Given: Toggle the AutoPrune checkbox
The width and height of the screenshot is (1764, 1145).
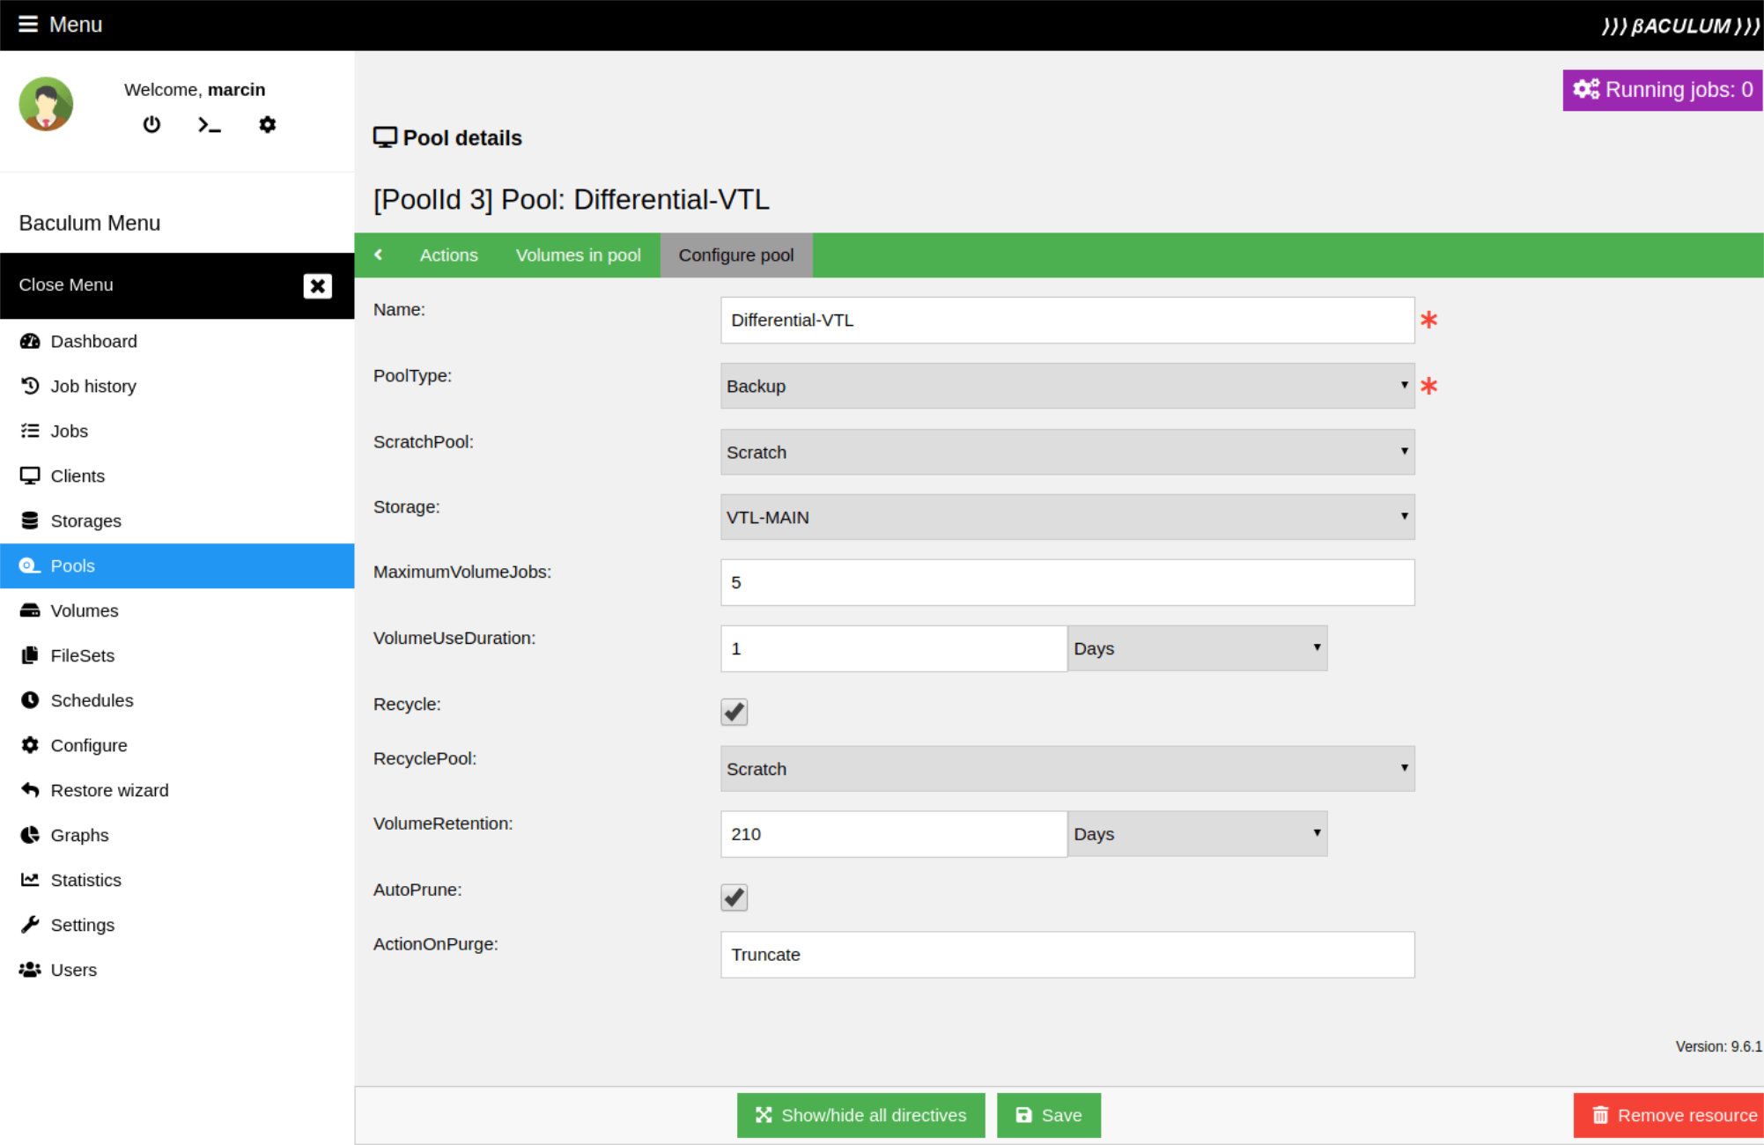Looking at the screenshot, I should pyautogui.click(x=734, y=898).
